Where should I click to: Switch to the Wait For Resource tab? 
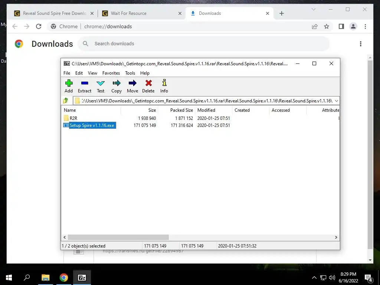[141, 13]
